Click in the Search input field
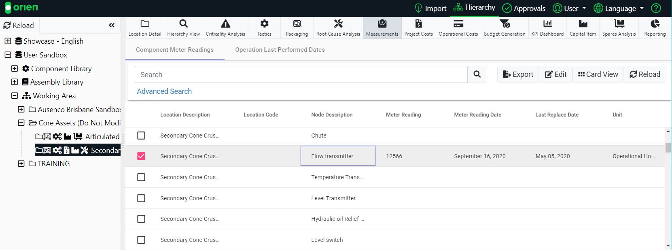Screen dimensions: 672x250 pos(301,75)
